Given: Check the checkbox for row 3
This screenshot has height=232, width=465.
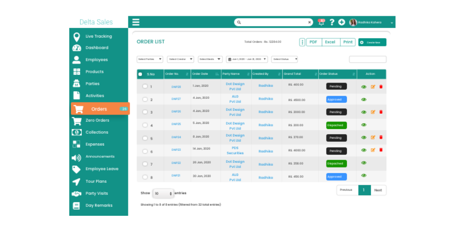Looking at the screenshot, I should [x=145, y=112].
